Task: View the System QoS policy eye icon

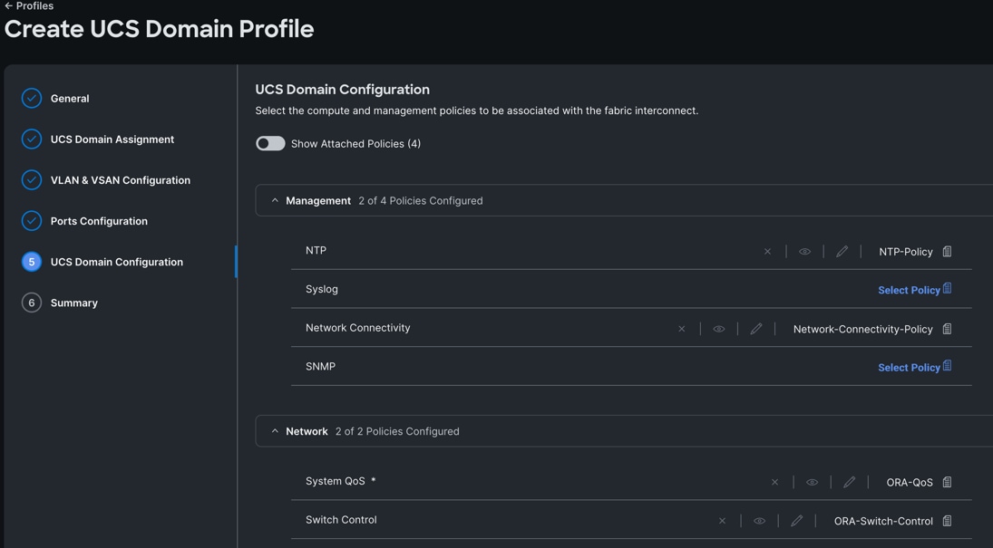Action: click(x=813, y=483)
